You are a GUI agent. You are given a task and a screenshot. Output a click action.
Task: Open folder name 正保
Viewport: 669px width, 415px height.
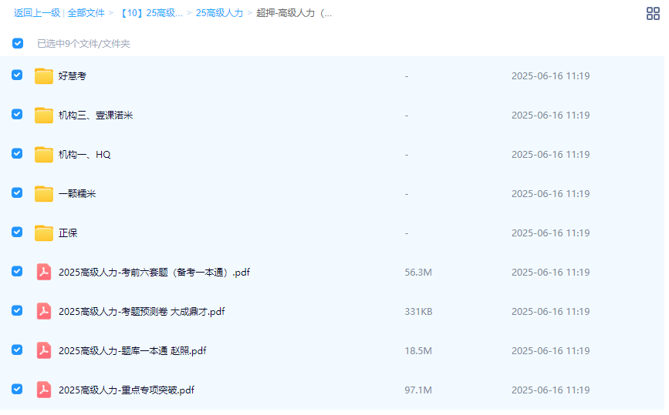coord(68,233)
